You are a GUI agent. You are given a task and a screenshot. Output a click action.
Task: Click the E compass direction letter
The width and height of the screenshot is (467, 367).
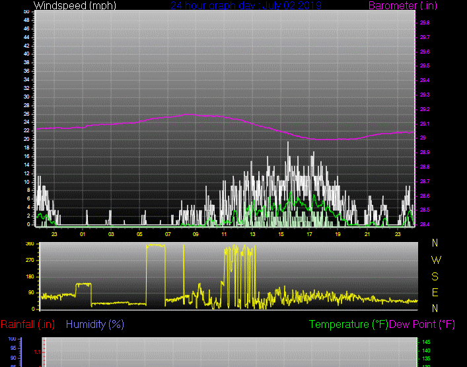tap(436, 292)
